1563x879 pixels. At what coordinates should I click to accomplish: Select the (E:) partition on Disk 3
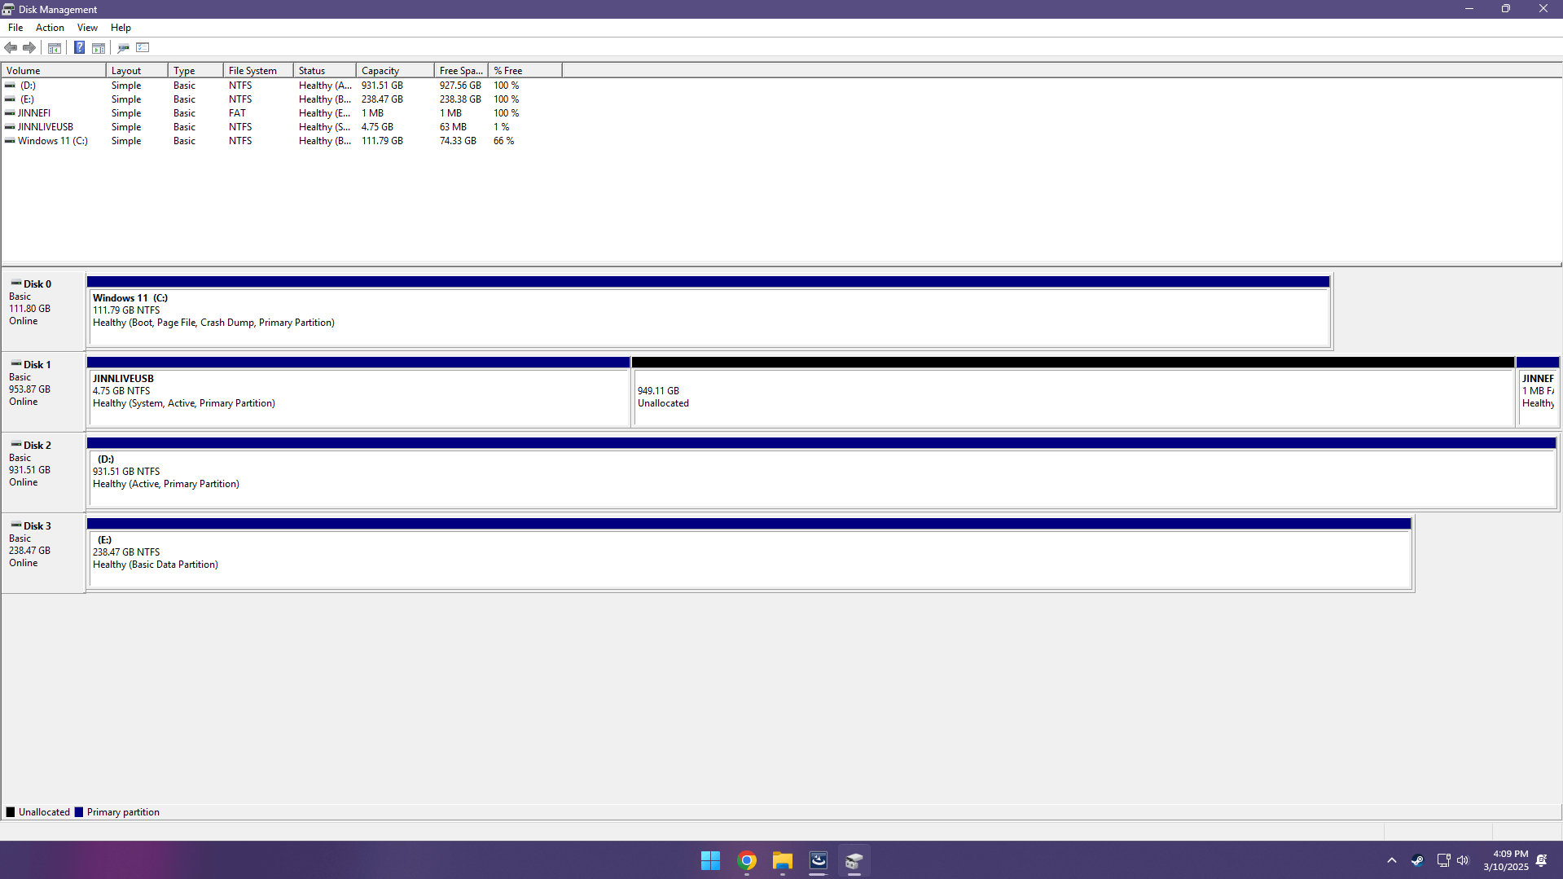(733, 554)
